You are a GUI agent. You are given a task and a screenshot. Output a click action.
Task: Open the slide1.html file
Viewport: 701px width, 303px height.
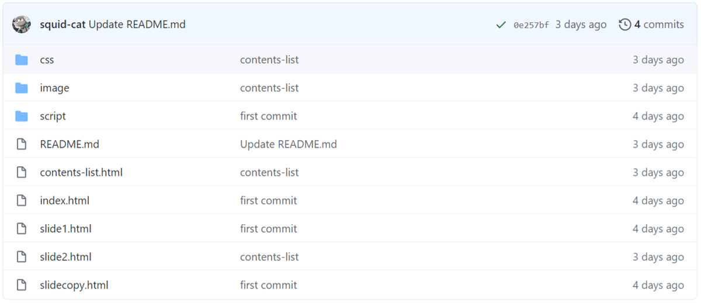pos(65,229)
